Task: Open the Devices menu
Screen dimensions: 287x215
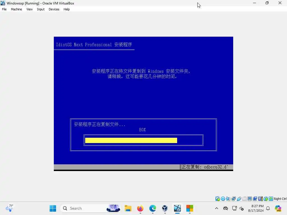Action: [54, 9]
